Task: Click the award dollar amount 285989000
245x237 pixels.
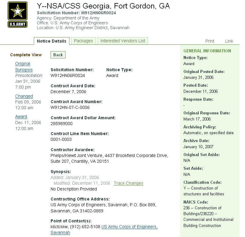Action: click(x=61, y=124)
